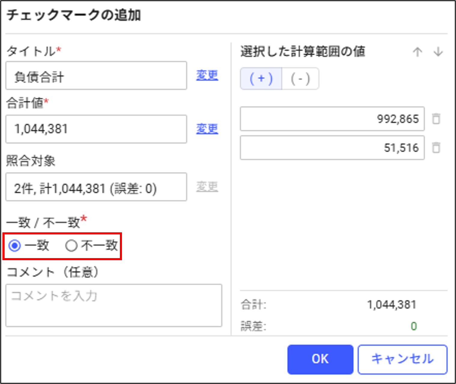The image size is (456, 384).
Task: Select the 一致 radio button
Action: pyautogui.click(x=14, y=246)
